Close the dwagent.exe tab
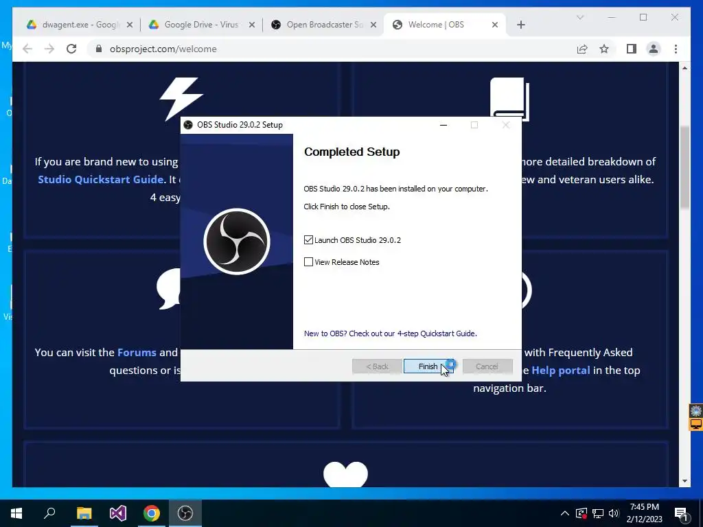The image size is (703, 527). [130, 25]
